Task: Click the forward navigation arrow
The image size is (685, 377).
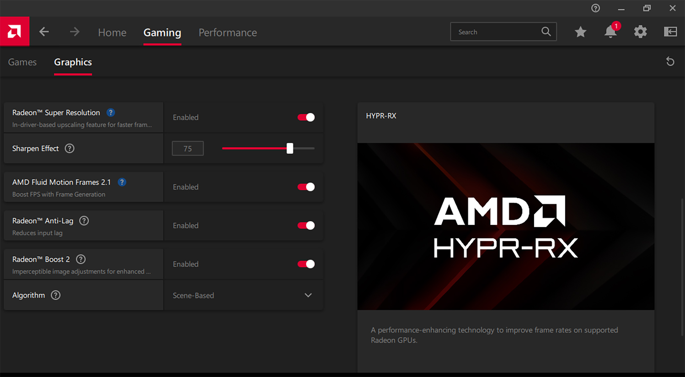Action: [75, 31]
